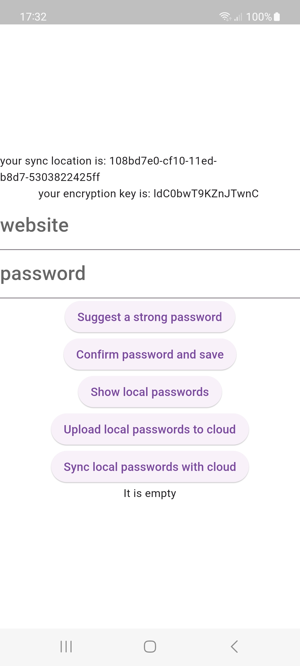
Task: Tap the encryption key text
Action: pos(148,194)
